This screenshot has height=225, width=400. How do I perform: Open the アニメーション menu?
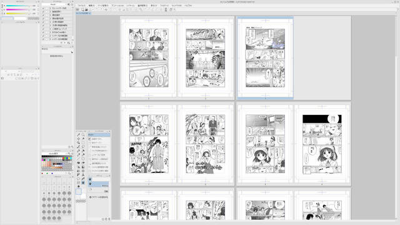click(x=117, y=6)
